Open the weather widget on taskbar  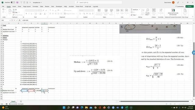pyautogui.click(x=5, y=108)
